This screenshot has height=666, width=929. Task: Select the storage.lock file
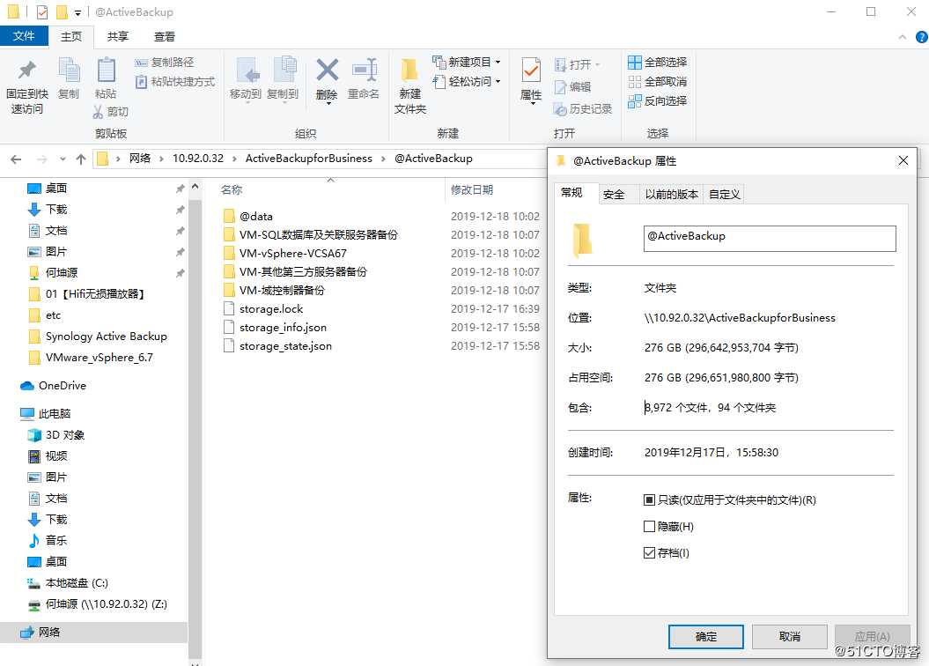click(263, 308)
